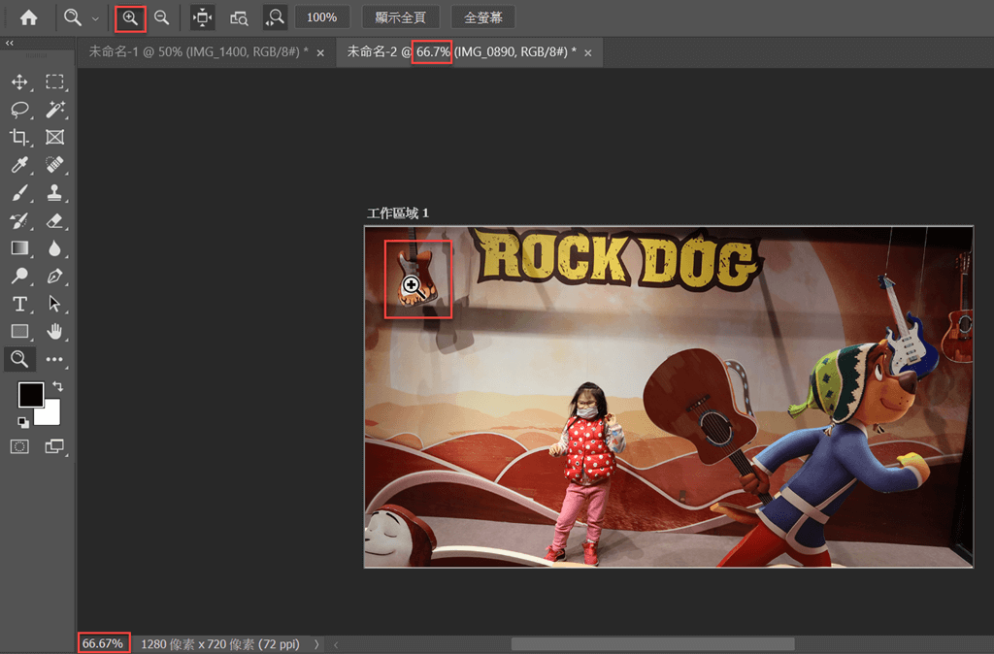Select the Hand tool
Screen dimensions: 994x654
[x=54, y=332]
